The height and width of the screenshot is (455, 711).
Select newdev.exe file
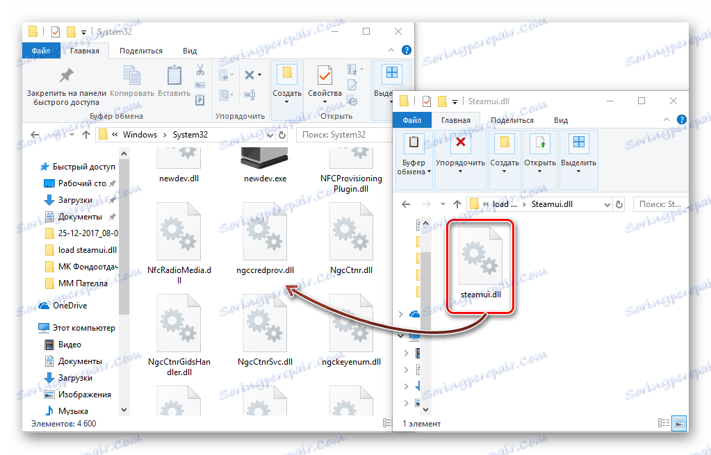click(x=265, y=165)
